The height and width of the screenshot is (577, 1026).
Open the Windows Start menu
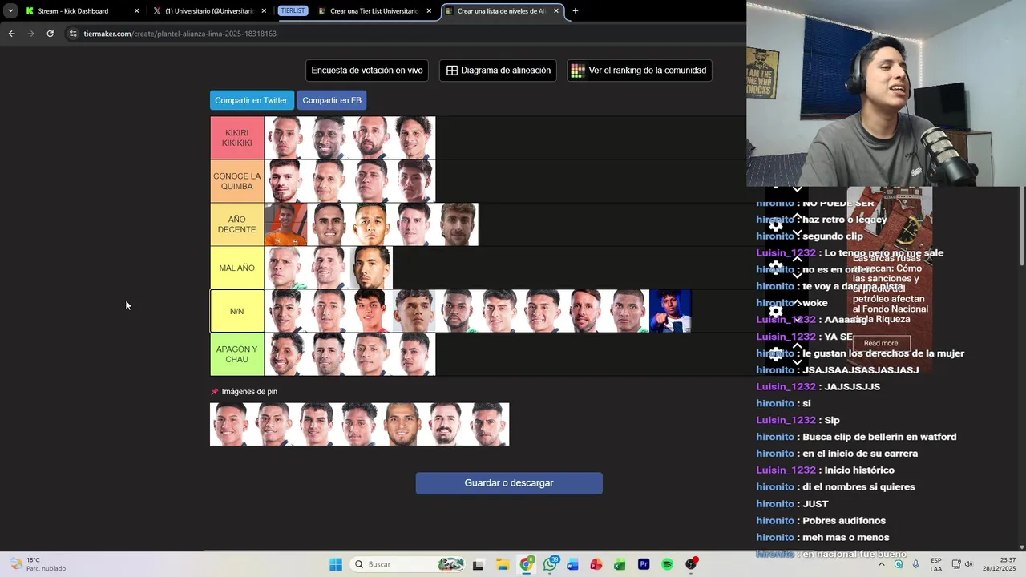[336, 564]
